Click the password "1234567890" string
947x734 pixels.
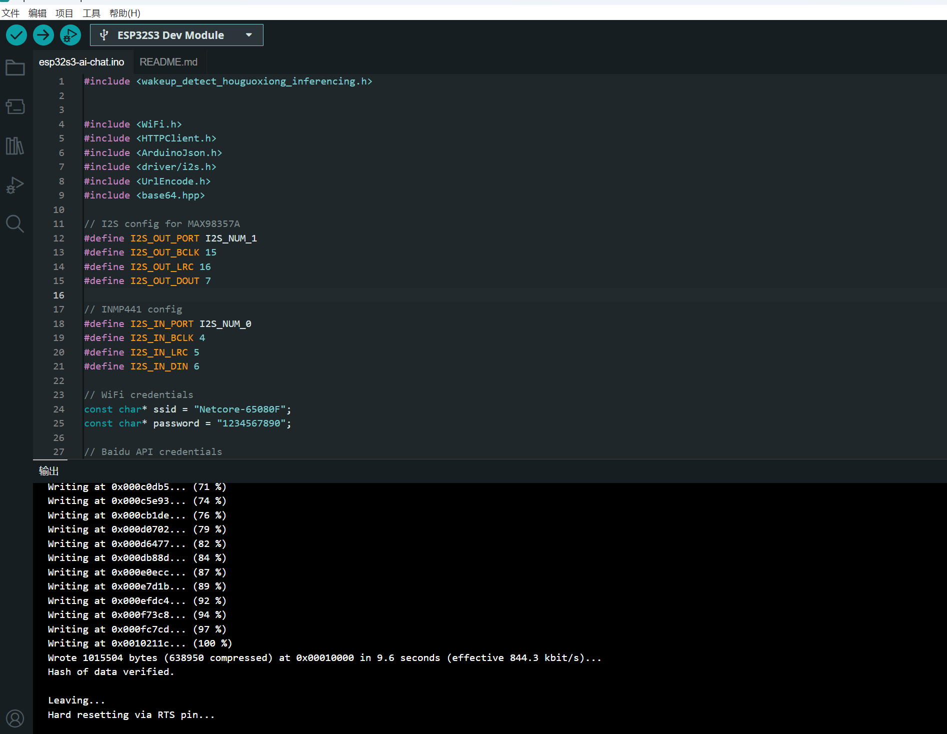click(251, 423)
